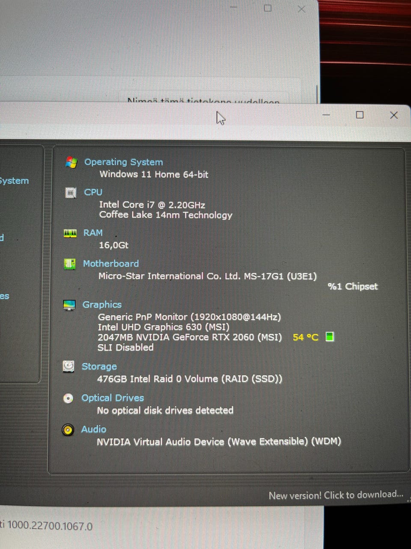Click the Audio speaker icon
This screenshot has height=549, width=411.
click(x=68, y=430)
